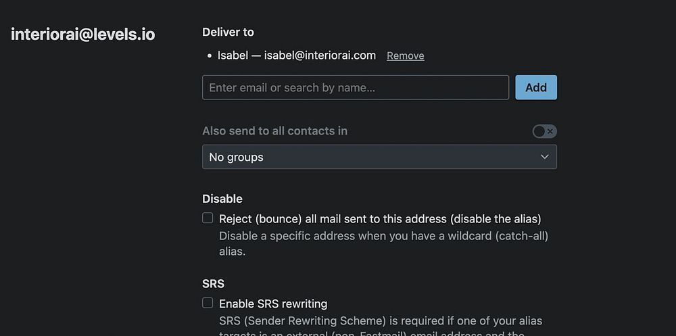Click the chevron arrow on groups dropdown

coord(545,157)
